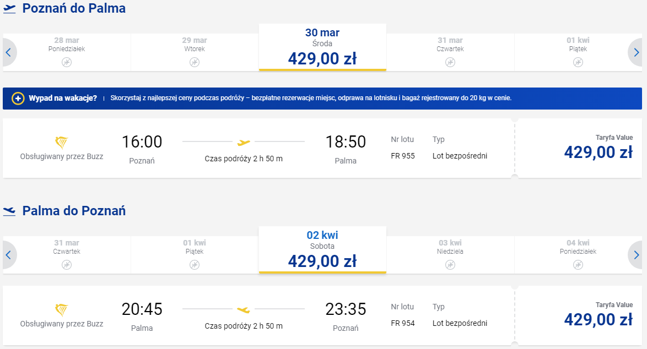Image resolution: width=647 pixels, height=349 pixels.
Task: Select the 30 mar Środa date tab
Action: click(x=322, y=47)
